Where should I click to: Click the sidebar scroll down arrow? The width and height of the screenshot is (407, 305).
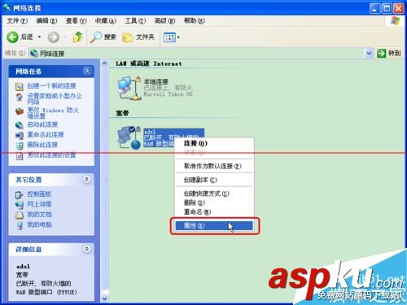tap(104, 298)
